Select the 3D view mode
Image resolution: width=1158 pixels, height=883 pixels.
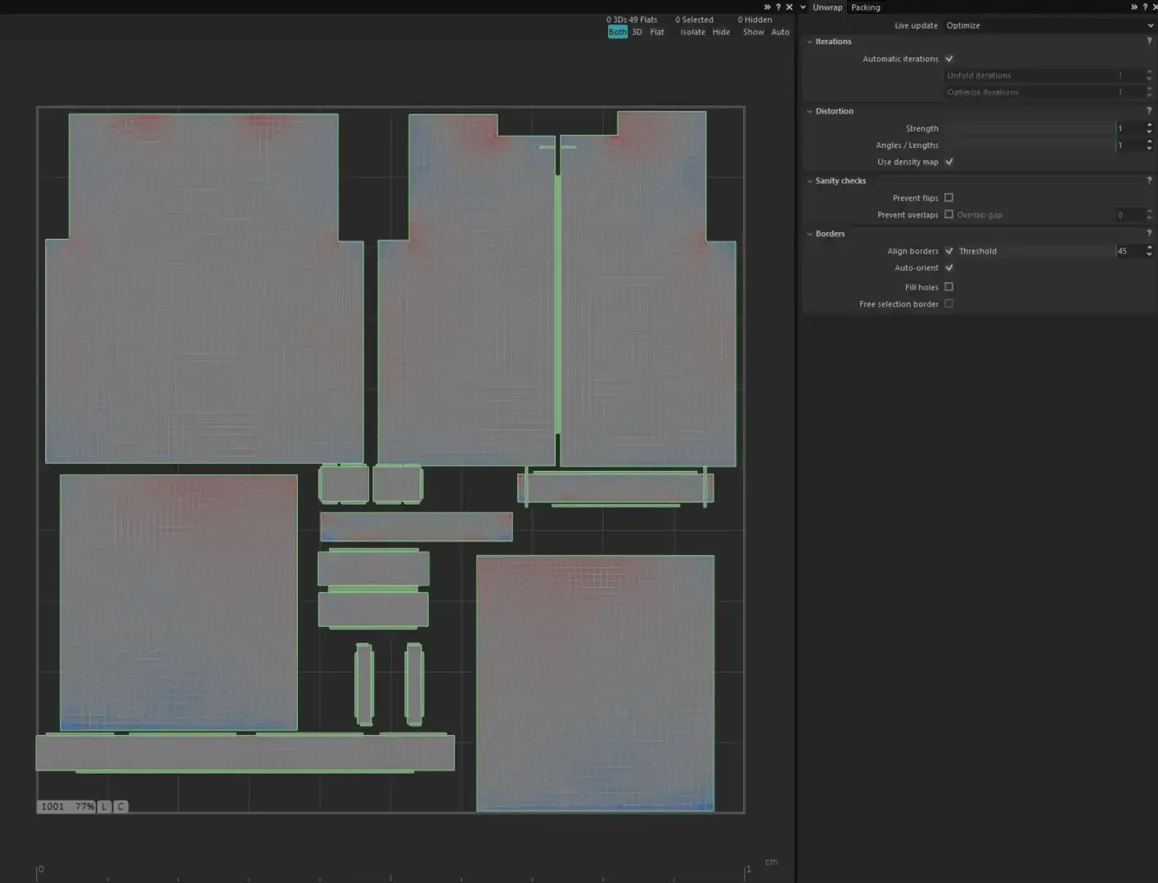pyautogui.click(x=637, y=32)
